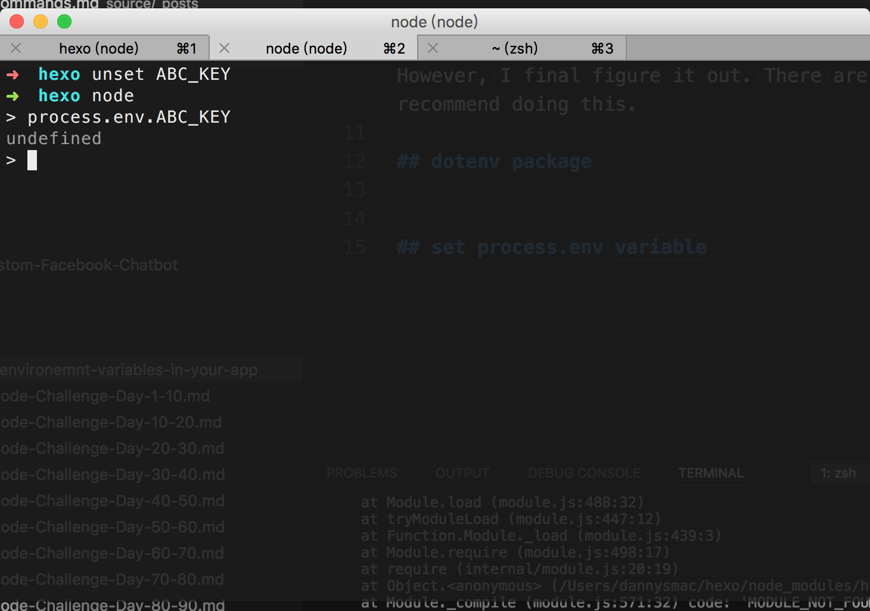The width and height of the screenshot is (870, 611).
Task: Click 'at Function.Module._load' stack trace line
Action: click(x=541, y=536)
